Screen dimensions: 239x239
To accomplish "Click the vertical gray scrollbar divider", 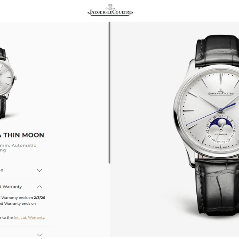I will point(110,93).
